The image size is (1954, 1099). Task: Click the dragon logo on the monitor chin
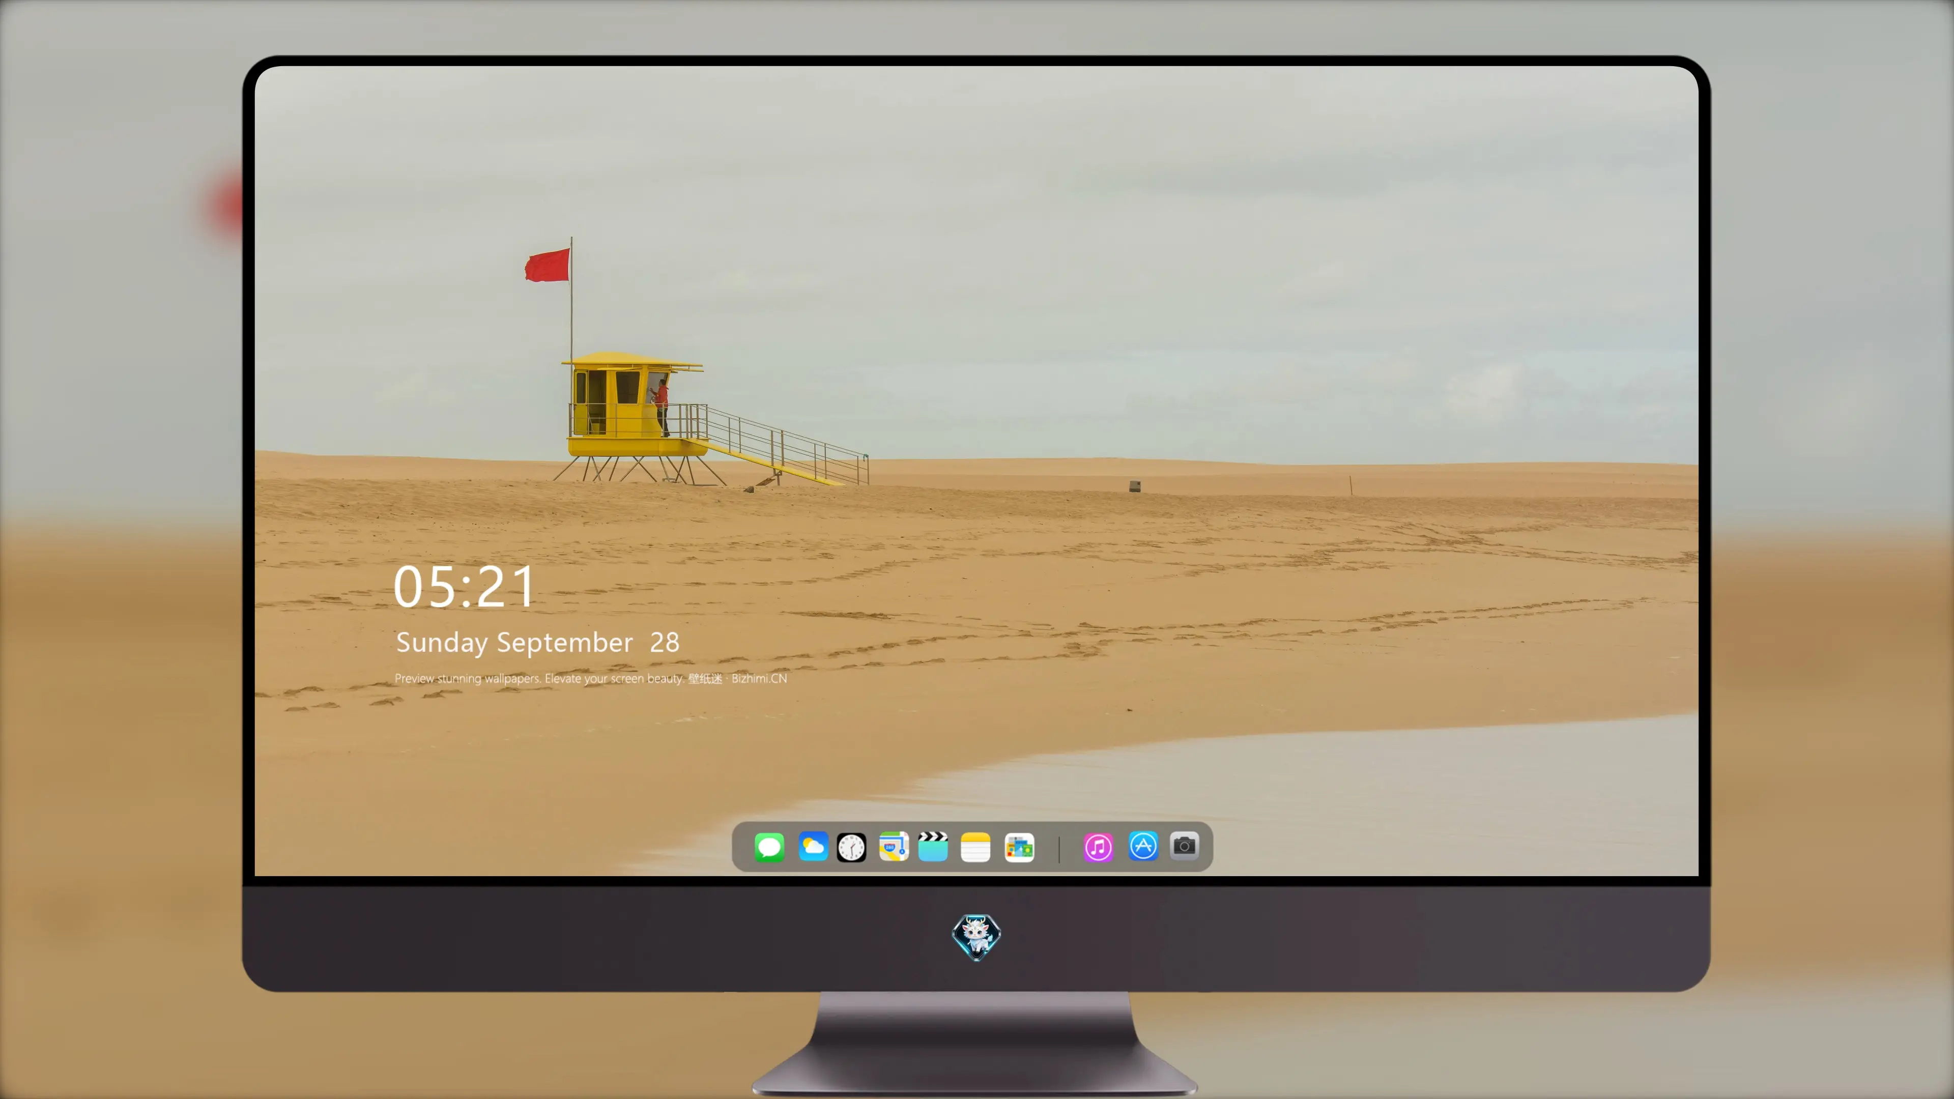[976, 937]
